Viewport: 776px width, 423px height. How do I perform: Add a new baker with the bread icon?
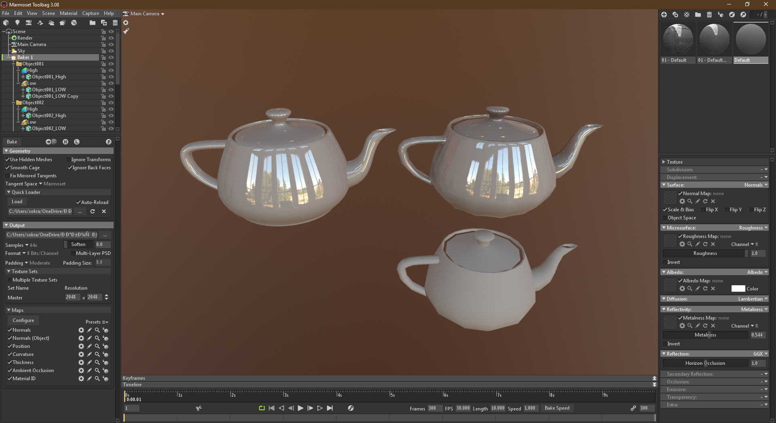click(x=62, y=23)
